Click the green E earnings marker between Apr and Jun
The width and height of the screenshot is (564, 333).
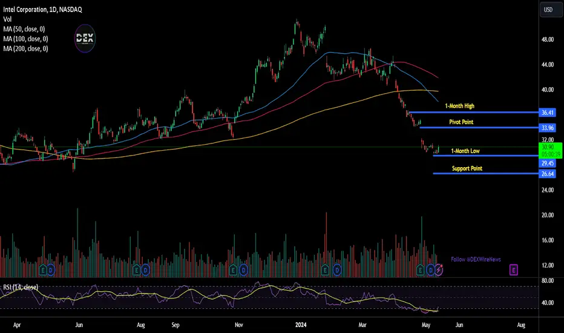[x=42, y=269]
